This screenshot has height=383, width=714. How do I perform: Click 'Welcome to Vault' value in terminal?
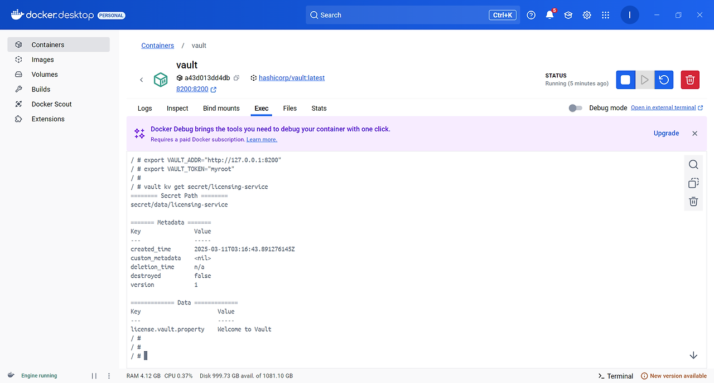(x=244, y=329)
